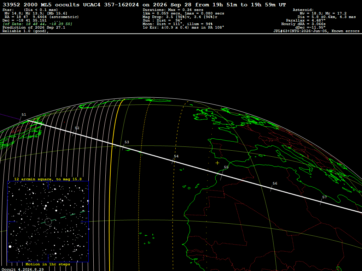Select the 54 minute time marker
Viewport: 362px width, 271px height.
[176, 156]
